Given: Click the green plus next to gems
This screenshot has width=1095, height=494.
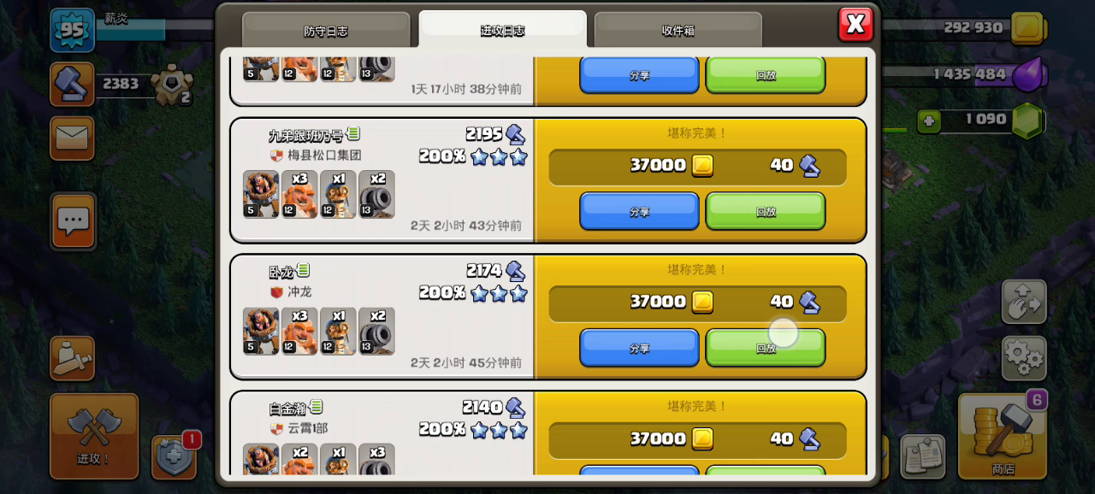Looking at the screenshot, I should click(x=930, y=121).
